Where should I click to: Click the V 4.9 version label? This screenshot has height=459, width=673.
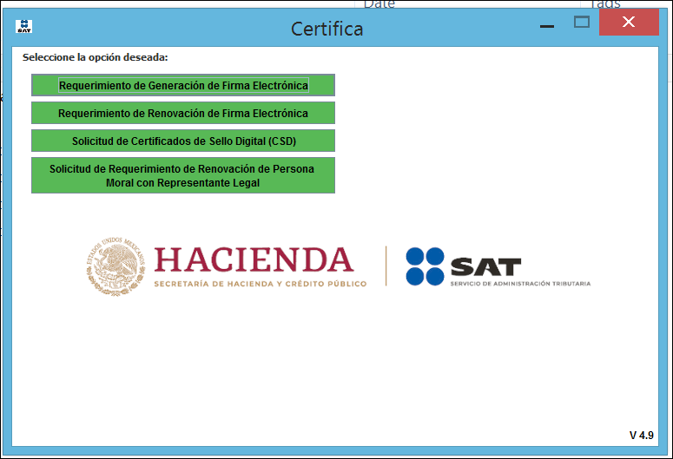(x=641, y=435)
